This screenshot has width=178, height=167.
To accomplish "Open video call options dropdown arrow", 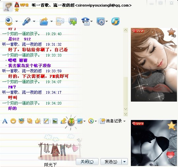I will [x=16, y=21].
